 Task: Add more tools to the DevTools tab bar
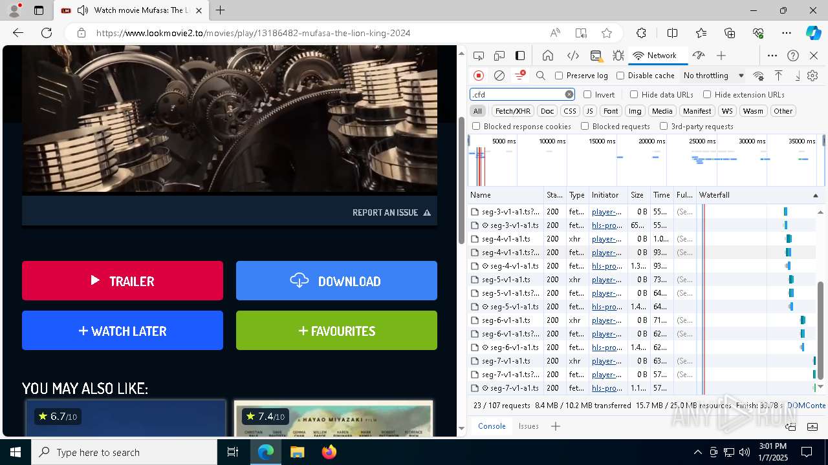point(721,56)
